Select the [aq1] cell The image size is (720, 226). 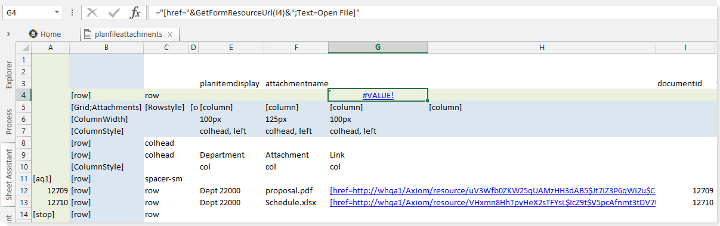50,178
